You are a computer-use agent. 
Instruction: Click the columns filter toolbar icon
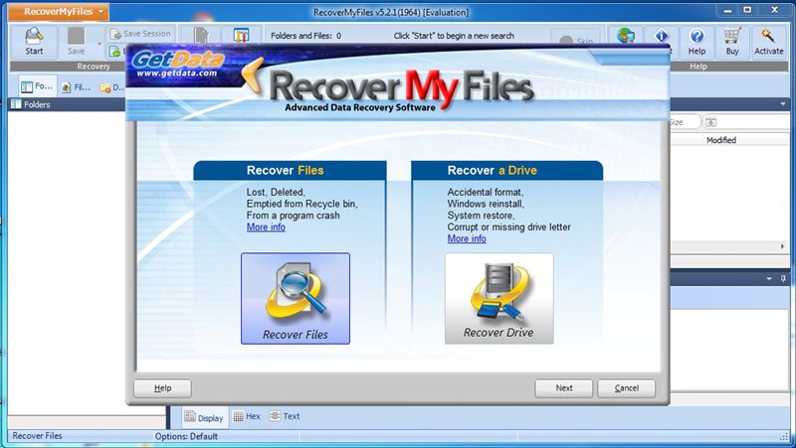click(242, 35)
